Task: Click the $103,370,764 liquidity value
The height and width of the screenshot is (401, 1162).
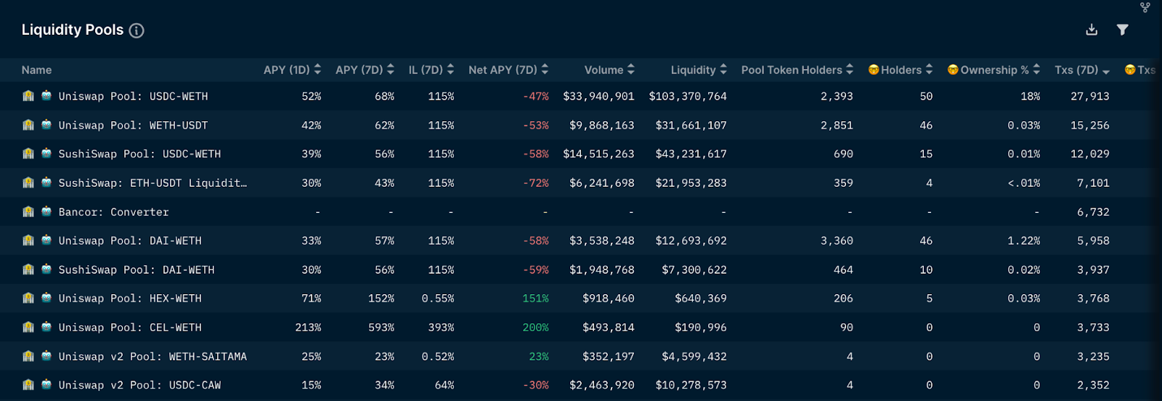Action: tap(688, 96)
